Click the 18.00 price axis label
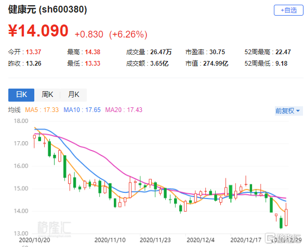304x247 pixels. [x=21, y=121]
